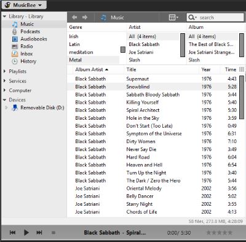Click the Genre column header

point(76,27)
